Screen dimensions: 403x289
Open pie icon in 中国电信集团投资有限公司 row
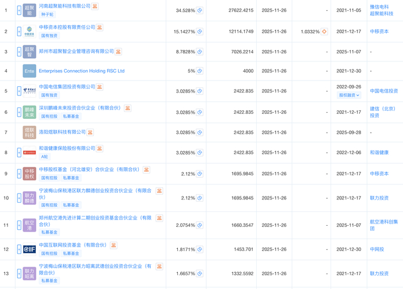200,91
